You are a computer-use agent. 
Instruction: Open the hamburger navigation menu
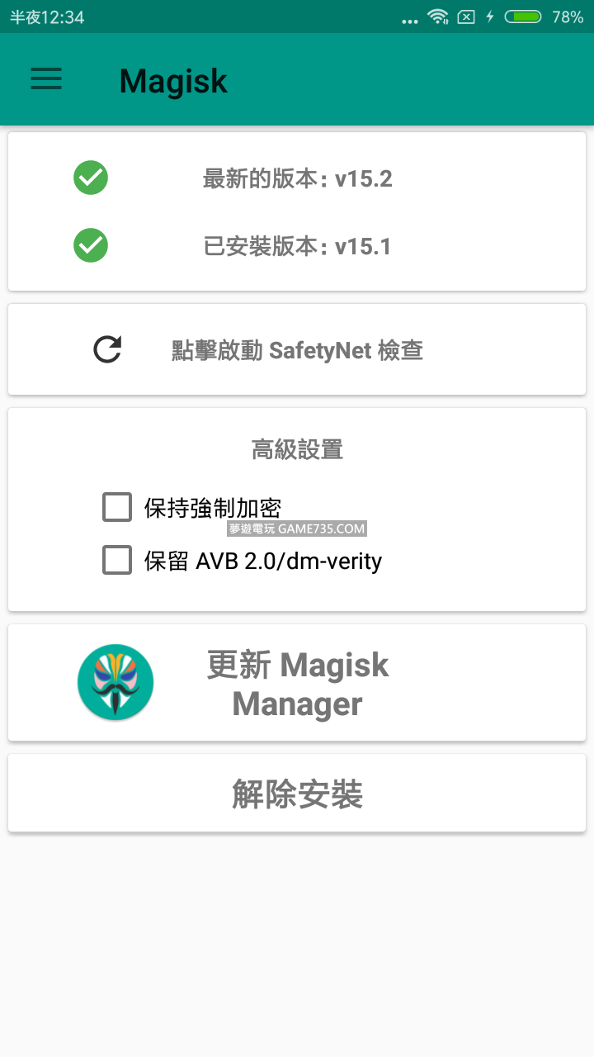click(x=46, y=79)
